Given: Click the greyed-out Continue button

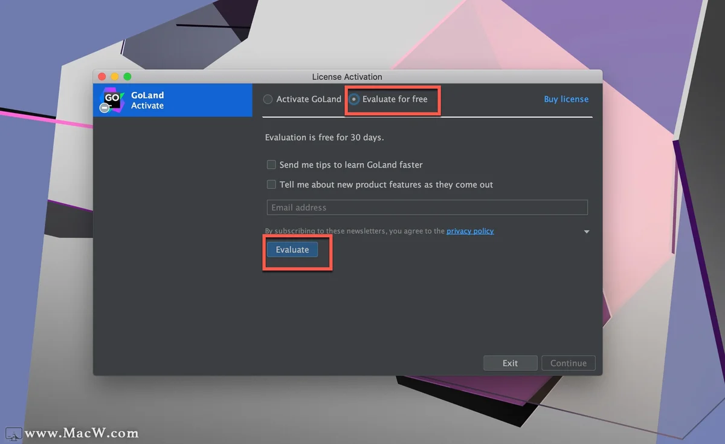Looking at the screenshot, I should (x=569, y=363).
